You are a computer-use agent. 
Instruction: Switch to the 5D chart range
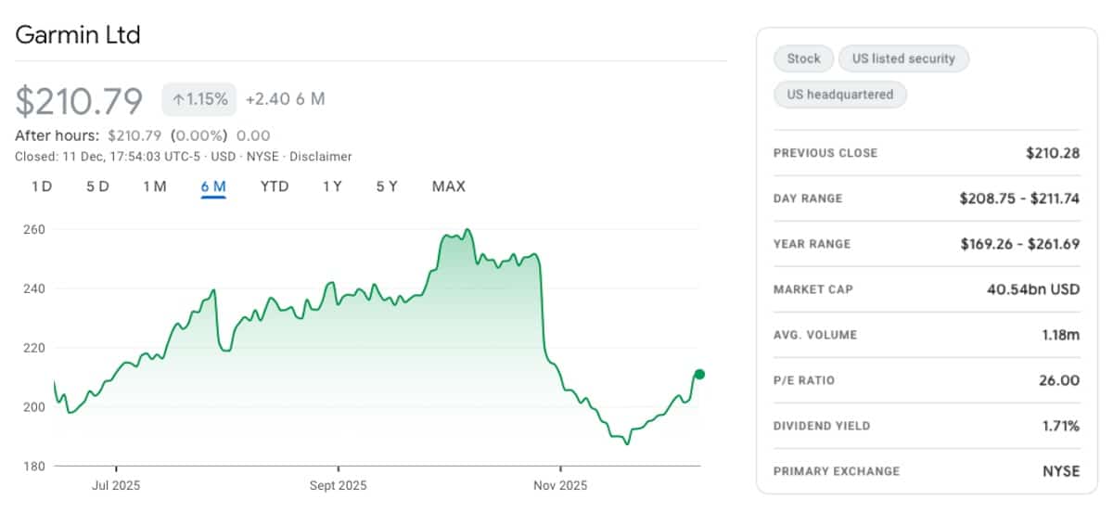(97, 186)
